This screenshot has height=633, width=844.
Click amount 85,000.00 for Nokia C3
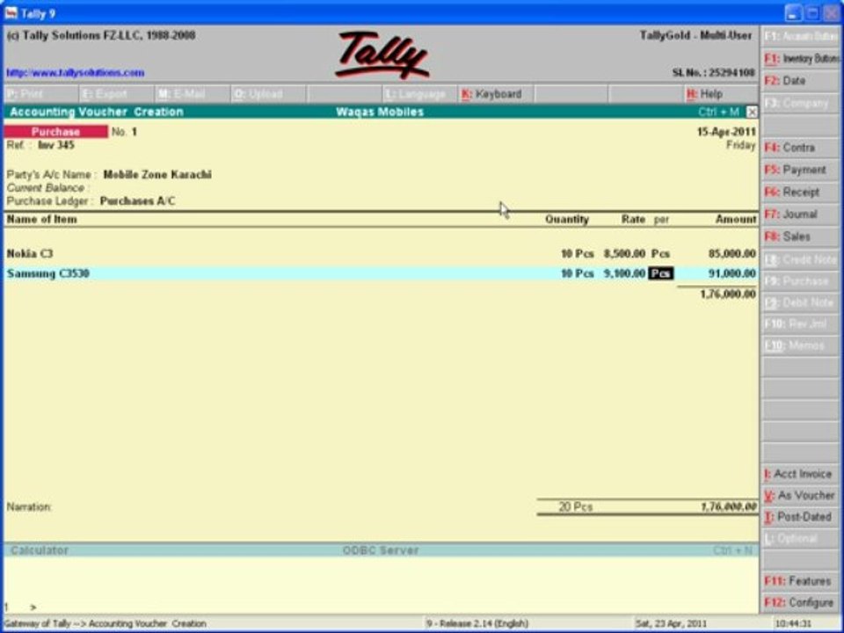click(x=732, y=253)
